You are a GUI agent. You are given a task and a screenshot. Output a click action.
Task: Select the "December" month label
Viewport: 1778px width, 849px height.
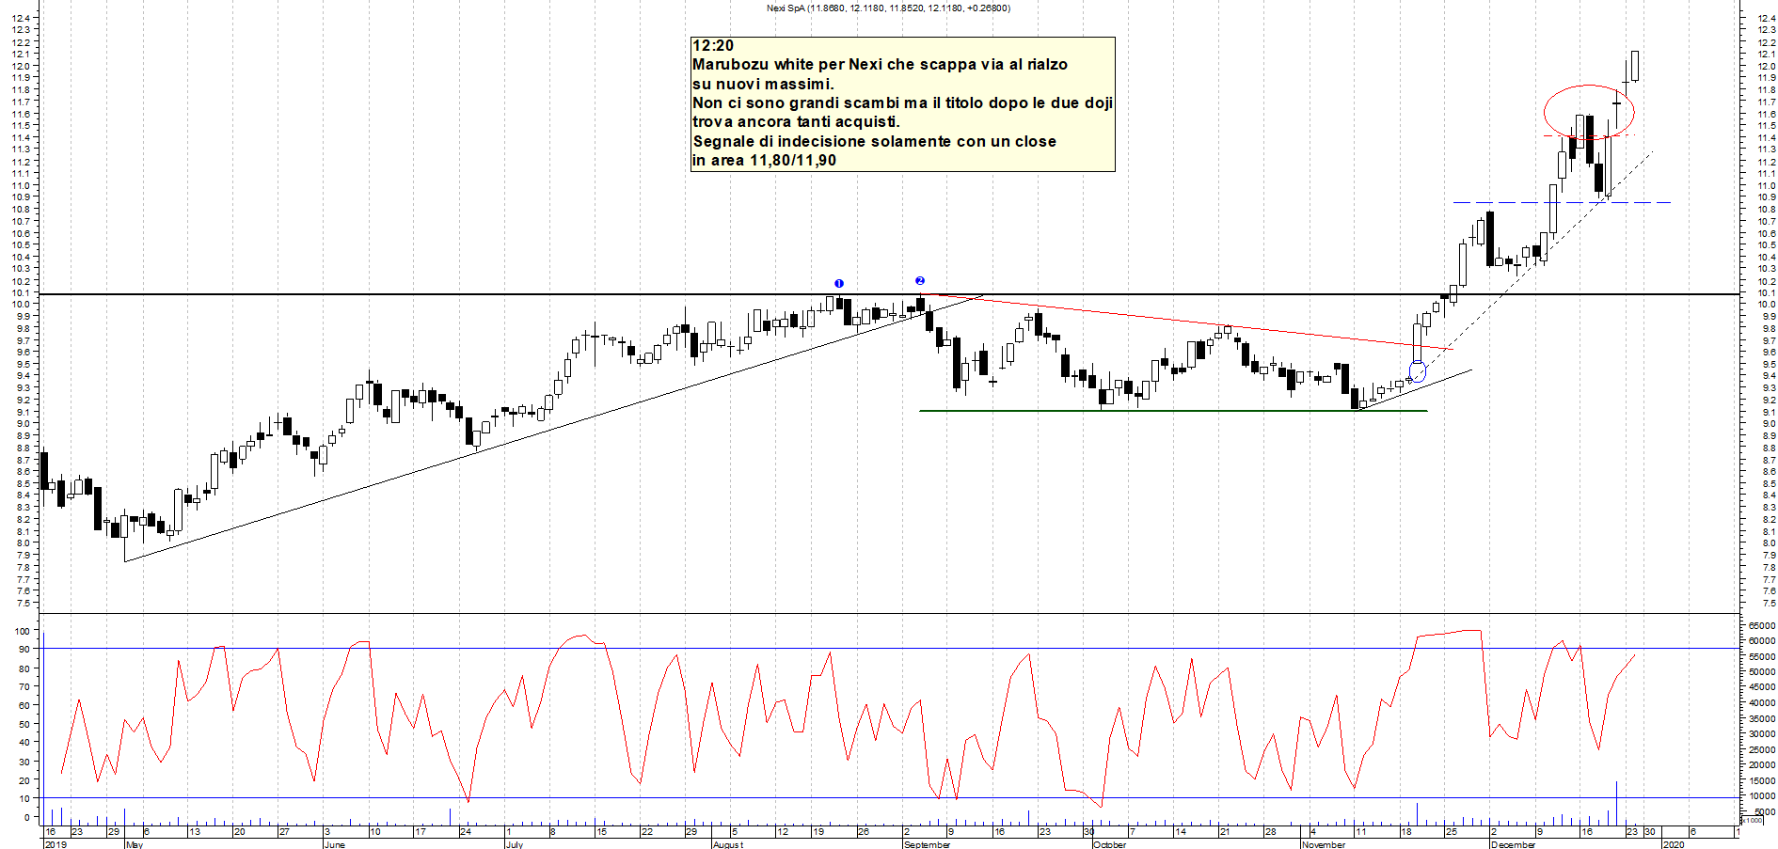point(1513,844)
